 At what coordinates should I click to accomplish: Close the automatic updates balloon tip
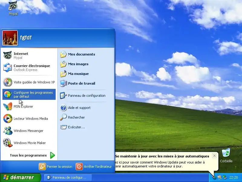214,156
